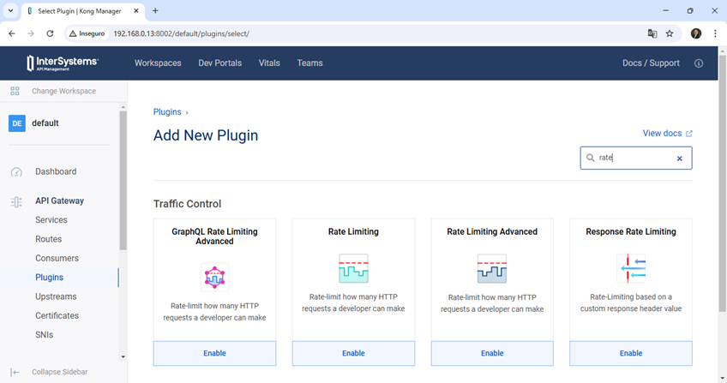Open the Dev Portals menu item

point(219,63)
